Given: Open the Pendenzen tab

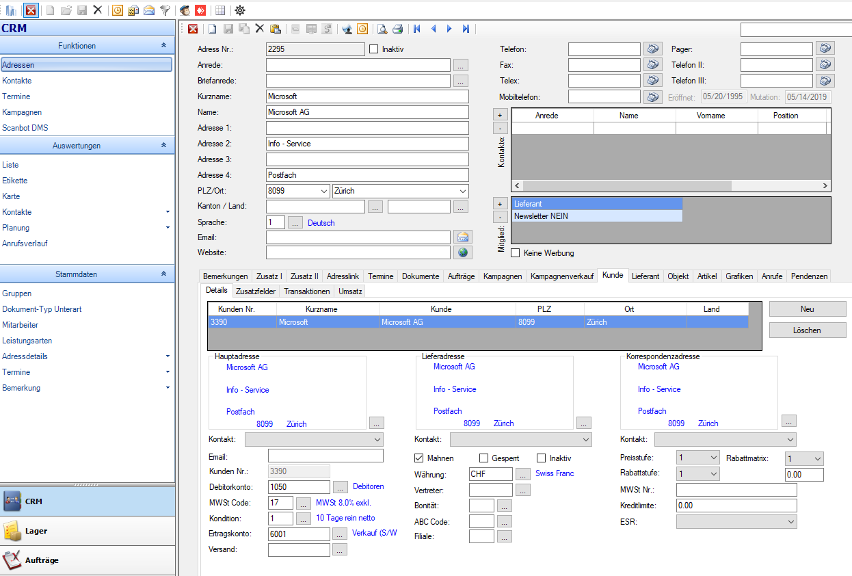Looking at the screenshot, I should (810, 276).
